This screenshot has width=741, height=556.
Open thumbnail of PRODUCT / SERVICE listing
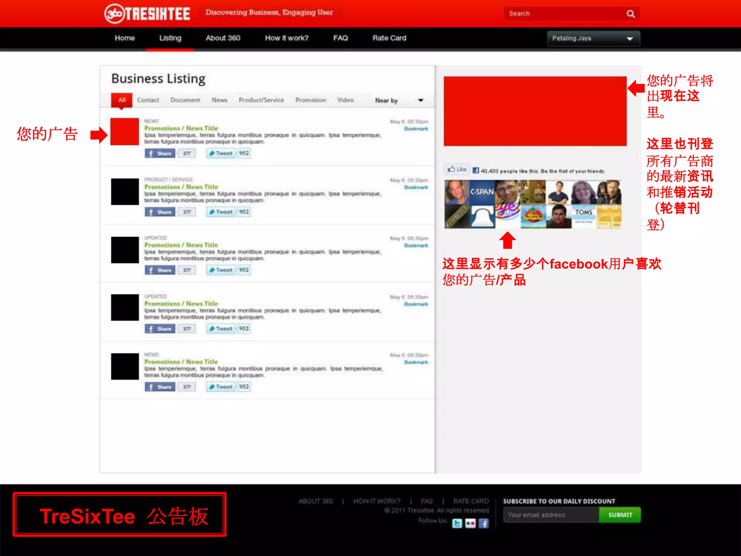point(124,191)
